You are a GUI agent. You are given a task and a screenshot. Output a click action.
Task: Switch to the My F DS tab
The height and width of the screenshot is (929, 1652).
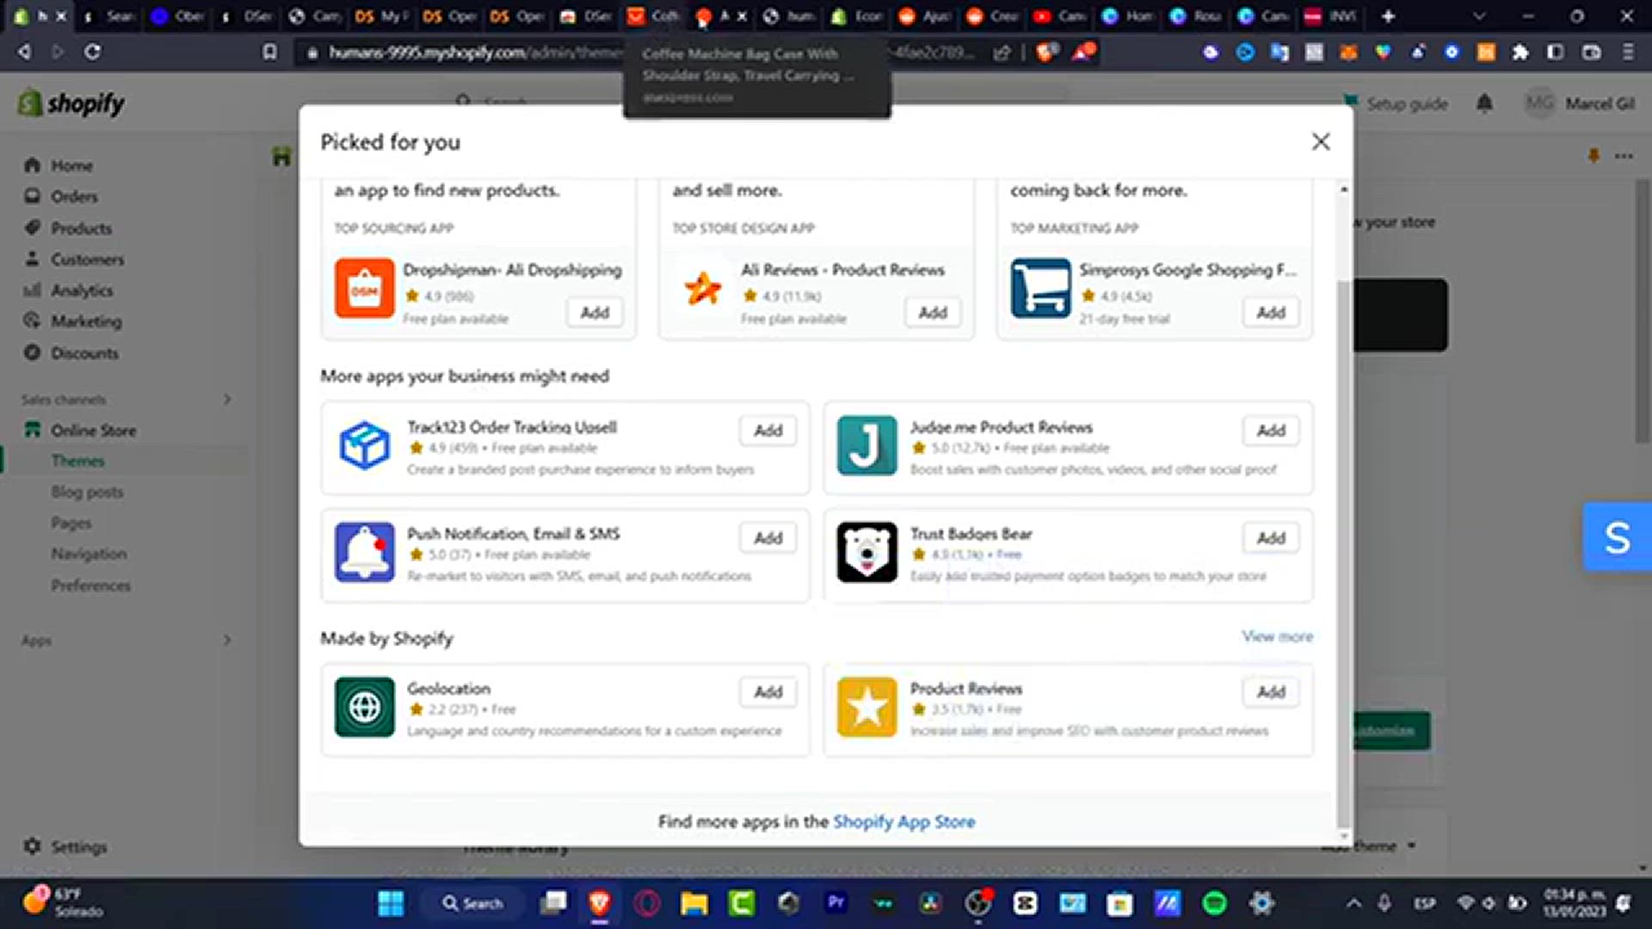point(382,16)
